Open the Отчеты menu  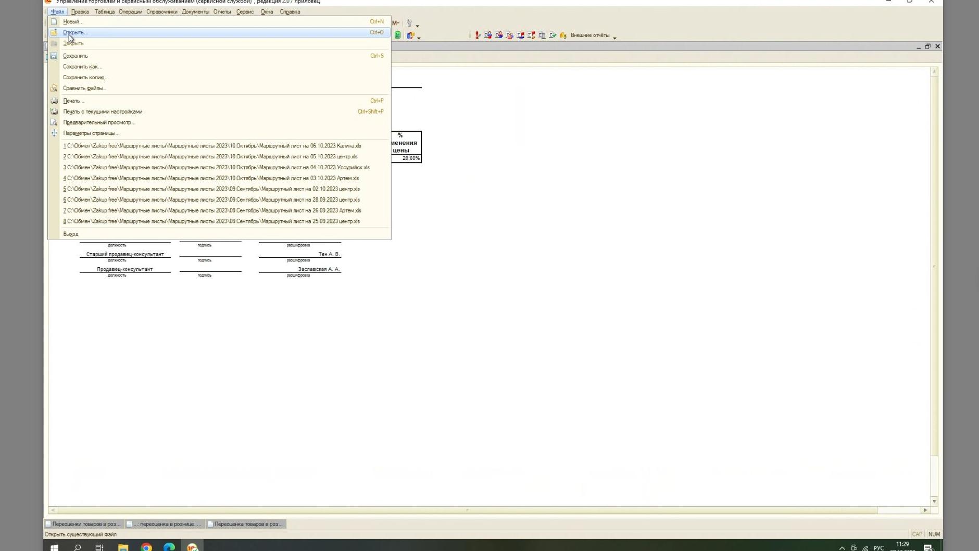pos(222,11)
